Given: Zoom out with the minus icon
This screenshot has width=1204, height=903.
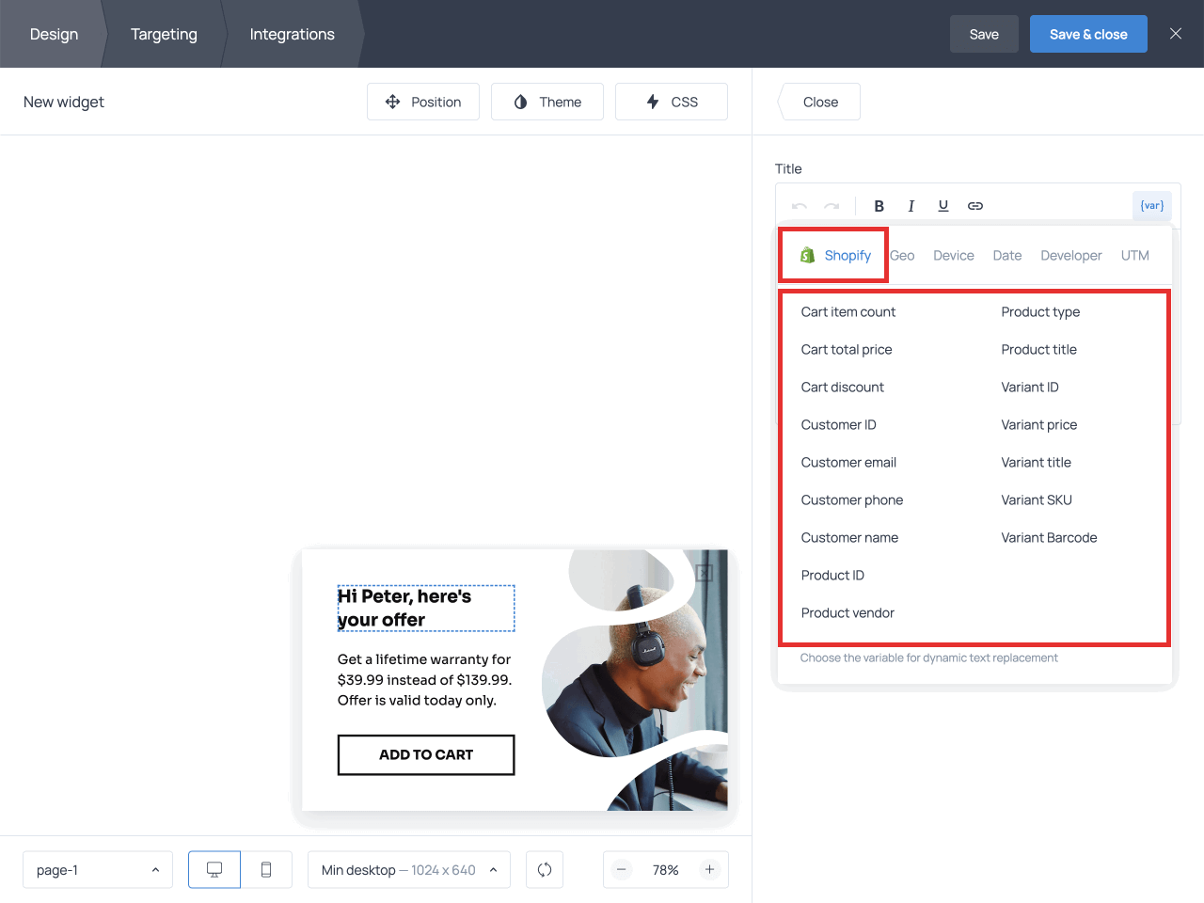Looking at the screenshot, I should (x=622, y=870).
